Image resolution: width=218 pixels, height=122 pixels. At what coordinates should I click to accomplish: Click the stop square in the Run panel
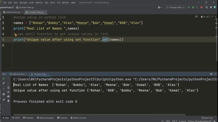coord(4,88)
